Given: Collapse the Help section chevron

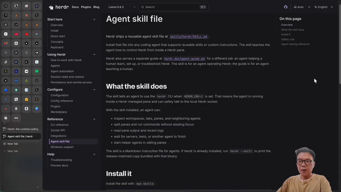Looking at the screenshot, I should [x=94, y=154].
